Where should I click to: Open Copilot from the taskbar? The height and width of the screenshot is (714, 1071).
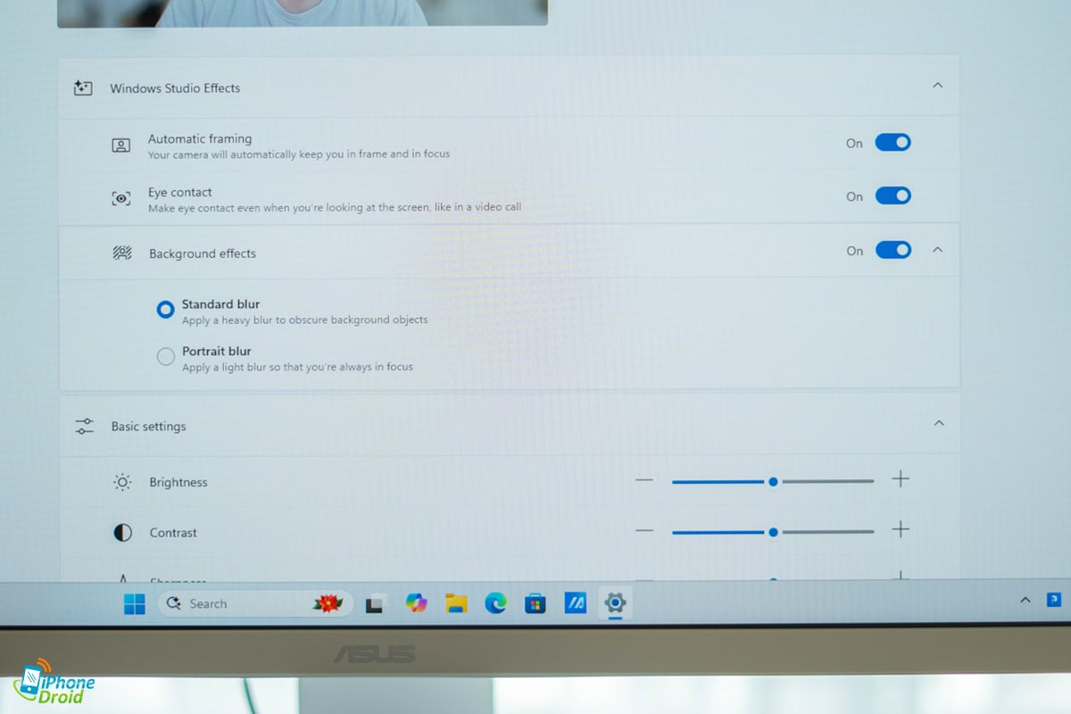coord(416,603)
